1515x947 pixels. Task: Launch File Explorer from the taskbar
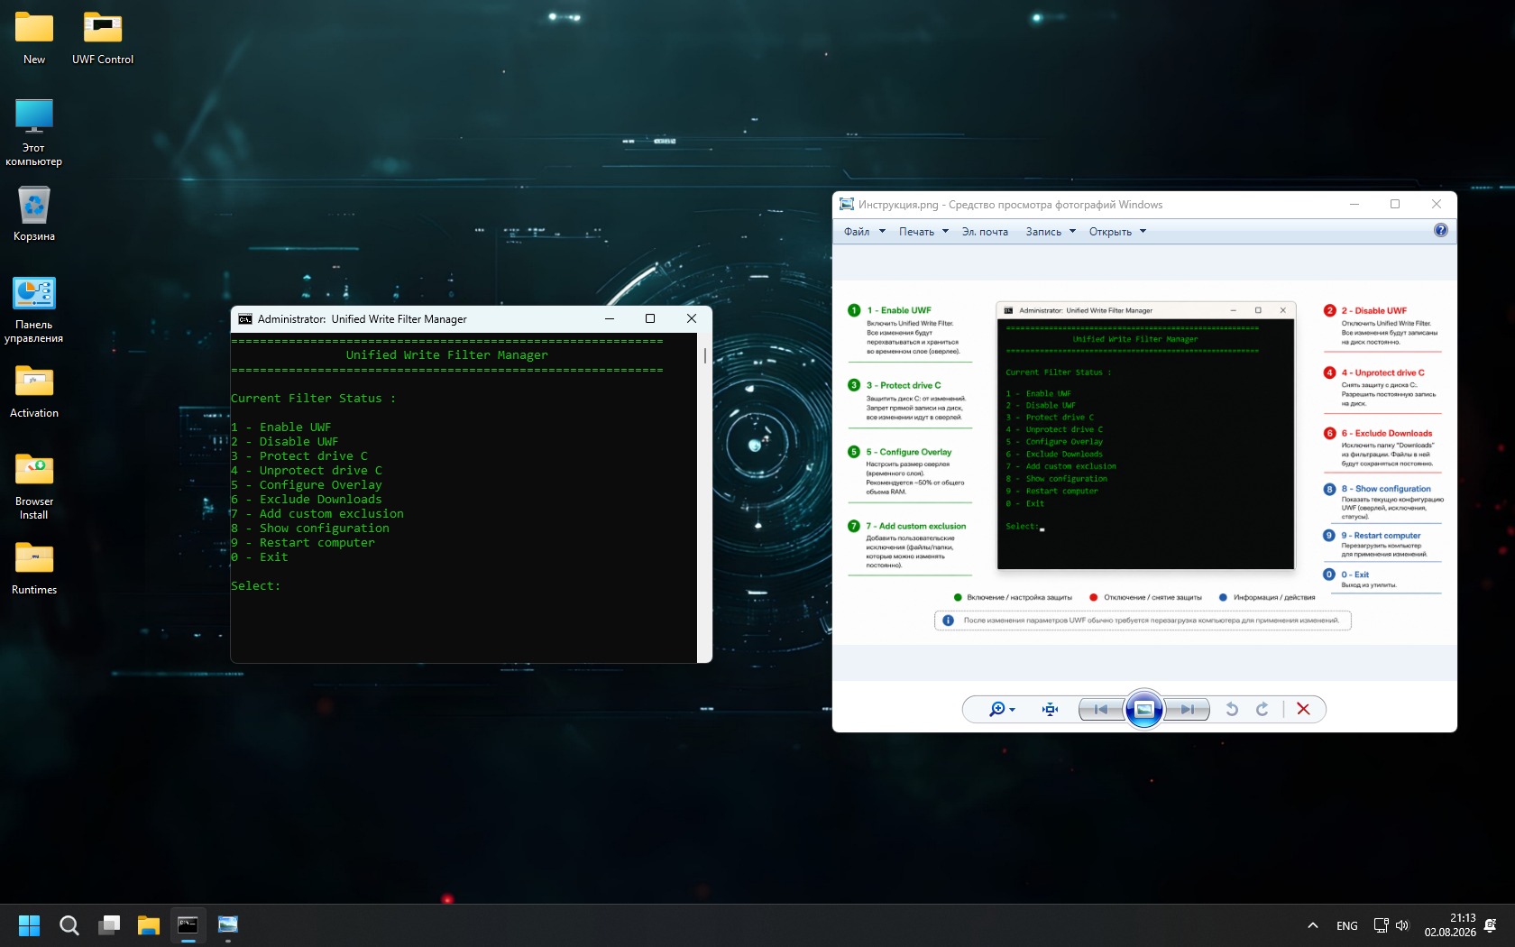coord(149,925)
